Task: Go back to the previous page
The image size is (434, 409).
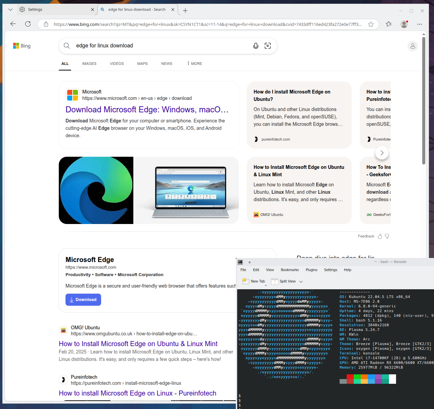Action: (x=13, y=24)
